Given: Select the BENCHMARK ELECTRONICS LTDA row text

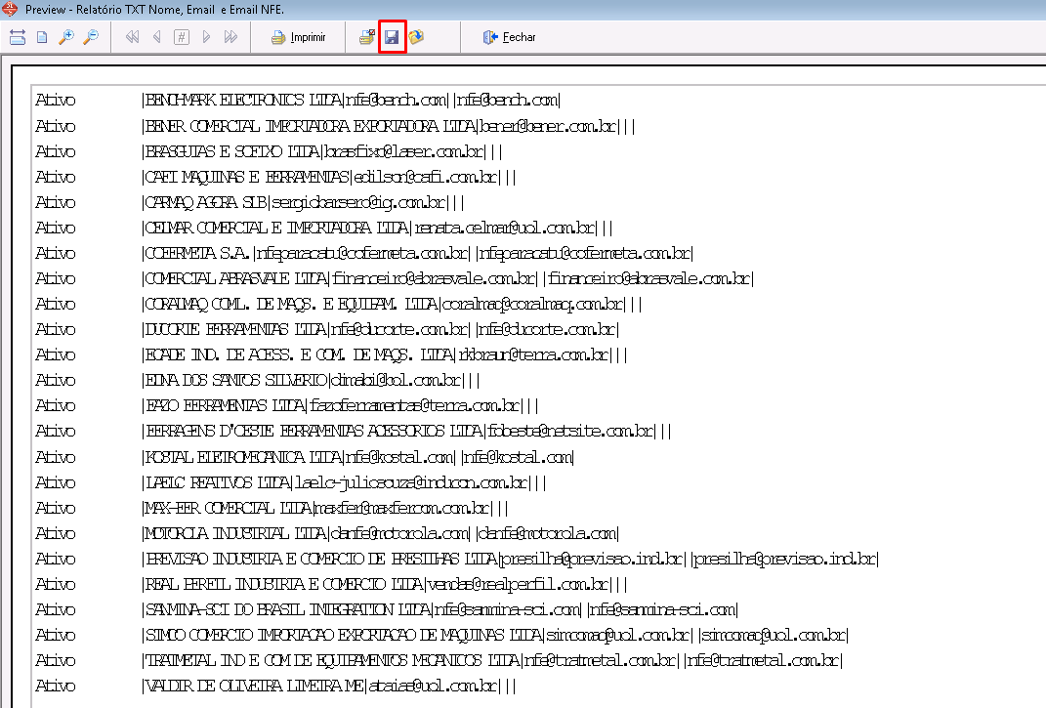Looking at the screenshot, I should click(x=351, y=100).
